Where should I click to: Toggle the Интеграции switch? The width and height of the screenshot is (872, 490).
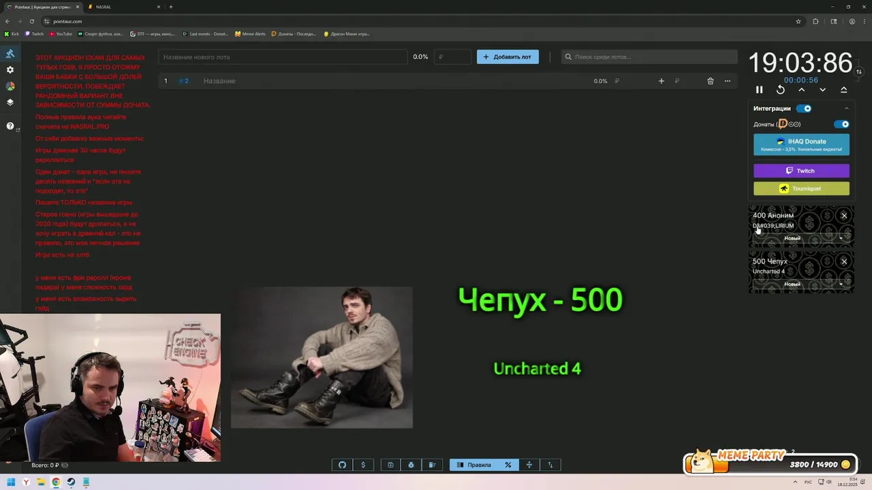pos(804,108)
